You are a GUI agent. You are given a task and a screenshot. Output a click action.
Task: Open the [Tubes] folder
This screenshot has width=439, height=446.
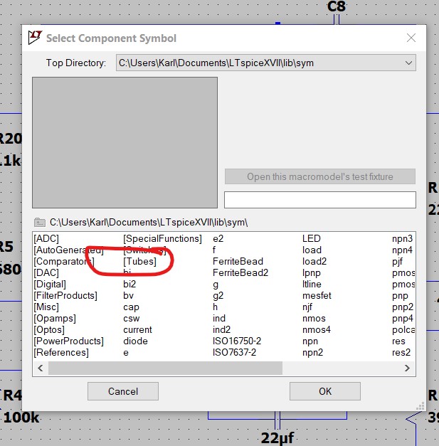139,261
